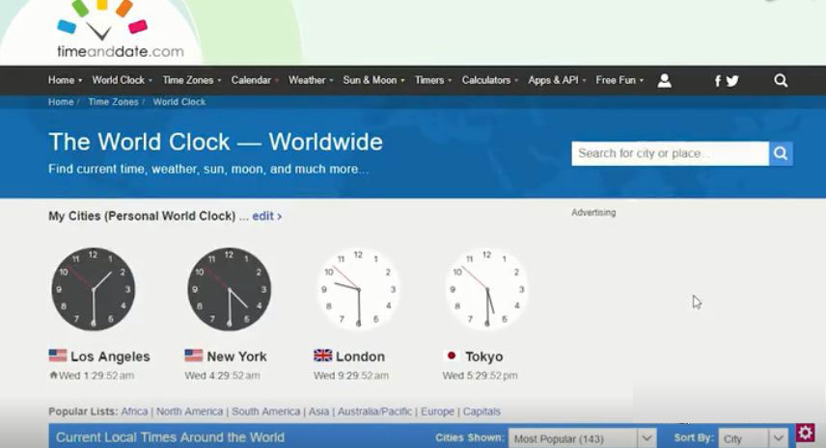Click the gear settings icon

tap(806, 433)
